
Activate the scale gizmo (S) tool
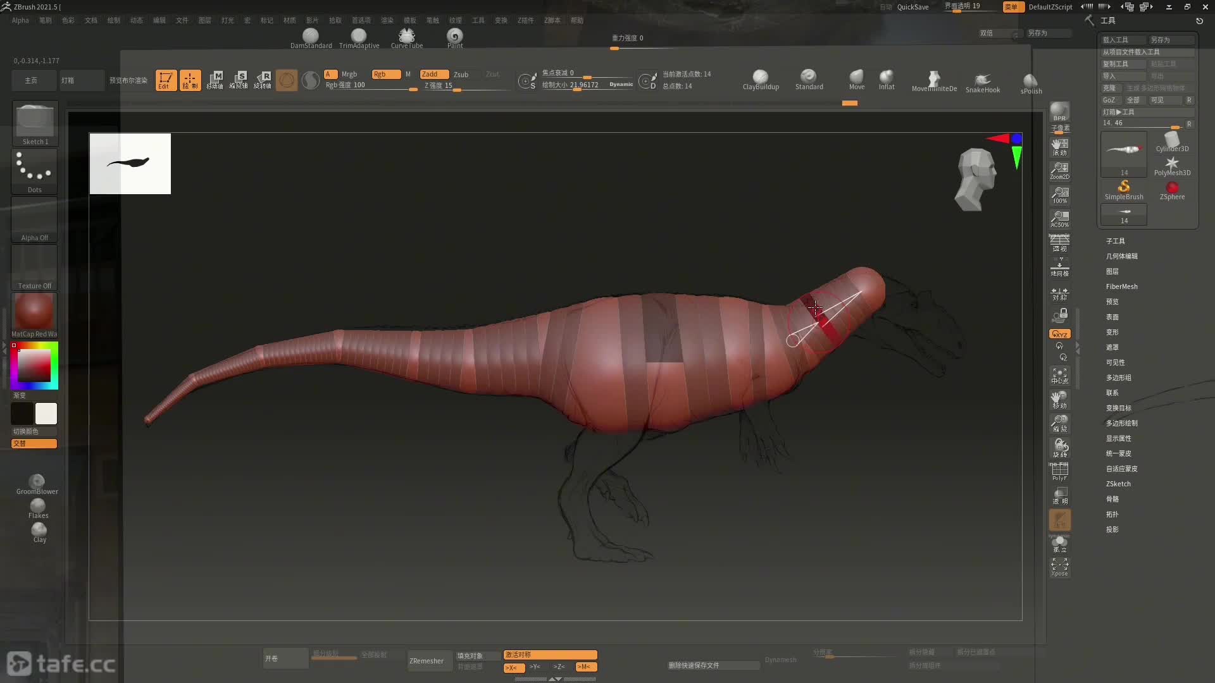pos(239,80)
